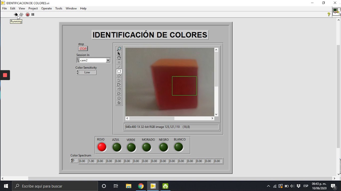Open the File menu
341x191 pixels.
coord(5,8)
